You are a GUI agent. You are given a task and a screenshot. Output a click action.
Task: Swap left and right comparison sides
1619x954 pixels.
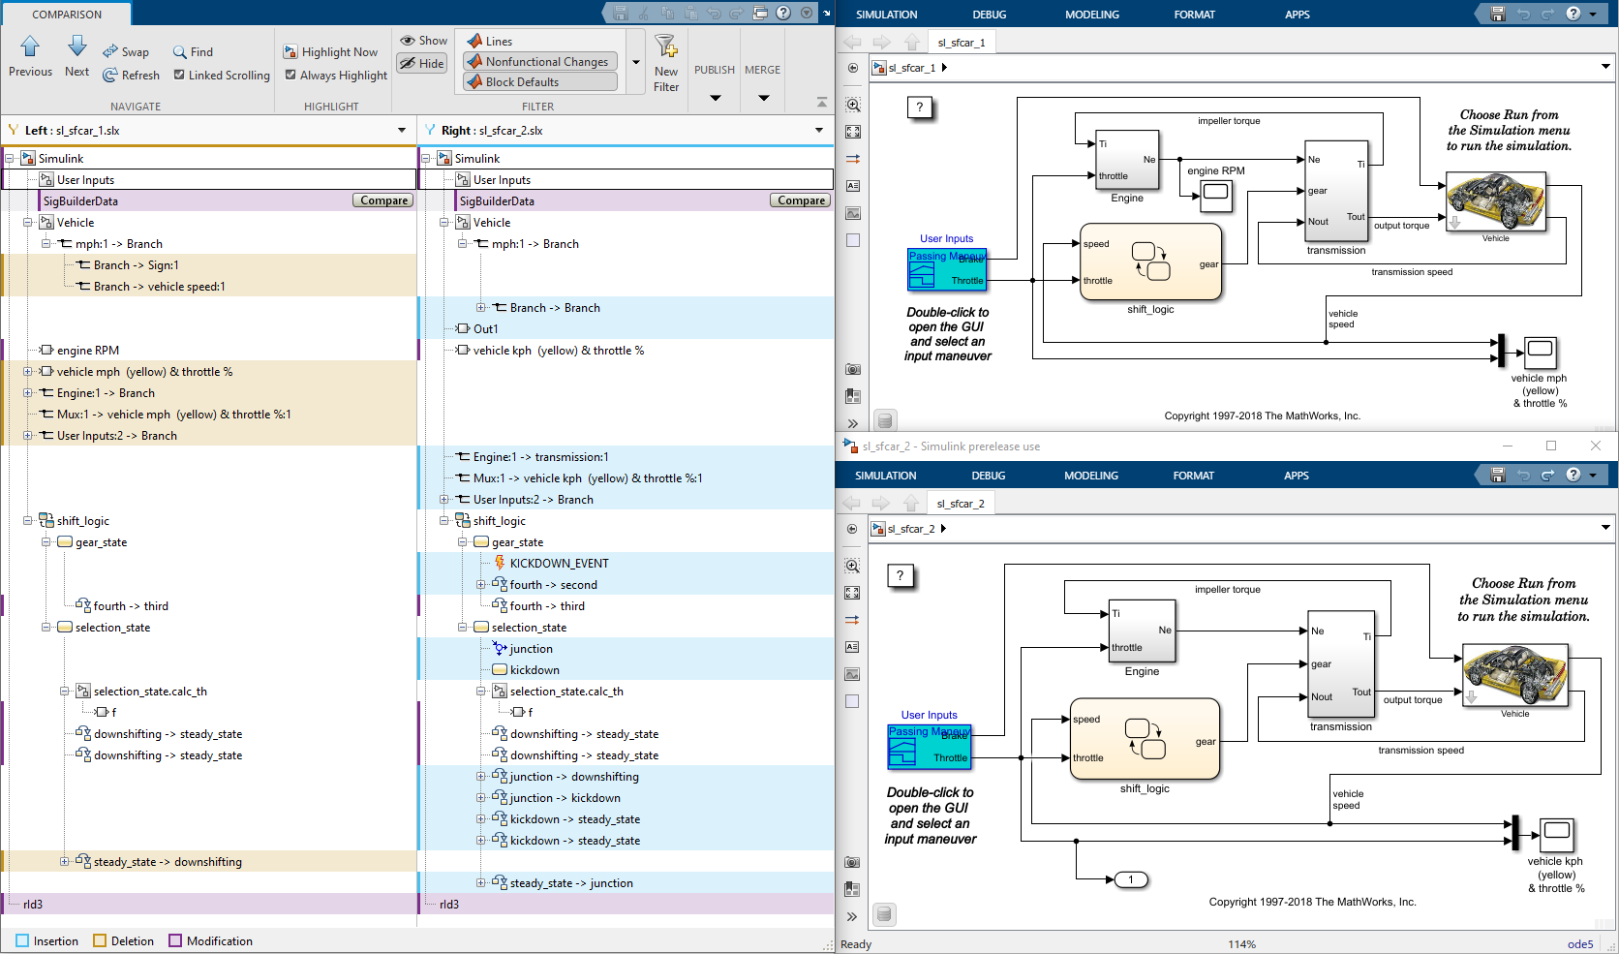[x=125, y=52]
